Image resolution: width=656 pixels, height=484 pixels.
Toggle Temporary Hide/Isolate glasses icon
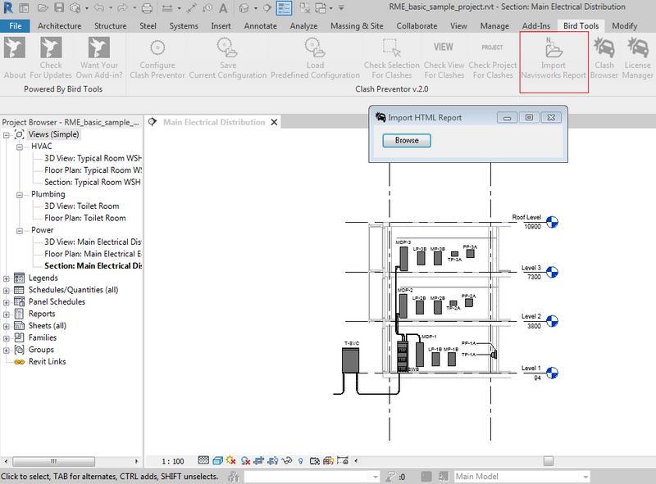point(287,461)
